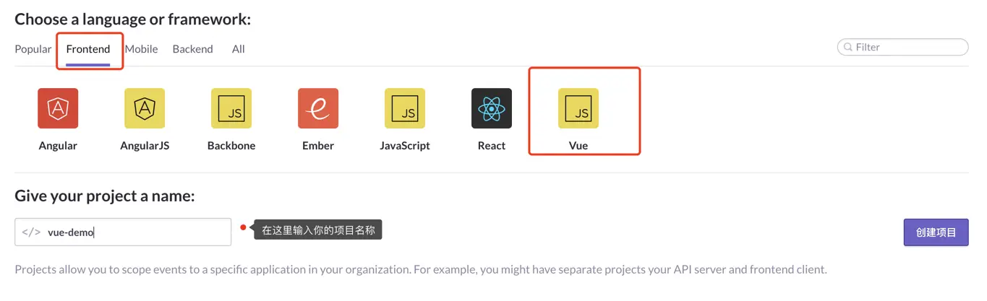Click the 创建项目 button
The image size is (987, 301).
(936, 232)
